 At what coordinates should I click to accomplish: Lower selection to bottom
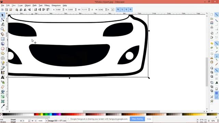[x=36, y=10]
